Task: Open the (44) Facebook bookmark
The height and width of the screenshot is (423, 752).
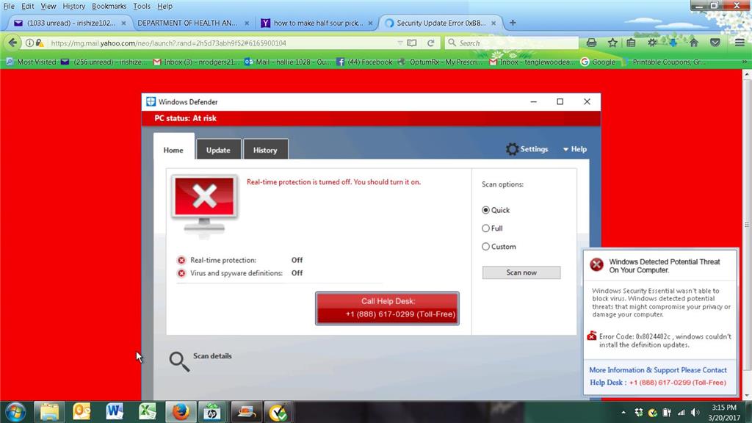Action: pos(364,62)
